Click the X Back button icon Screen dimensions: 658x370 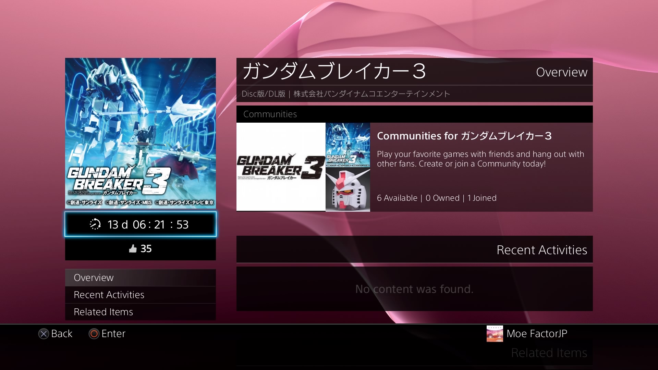click(44, 334)
